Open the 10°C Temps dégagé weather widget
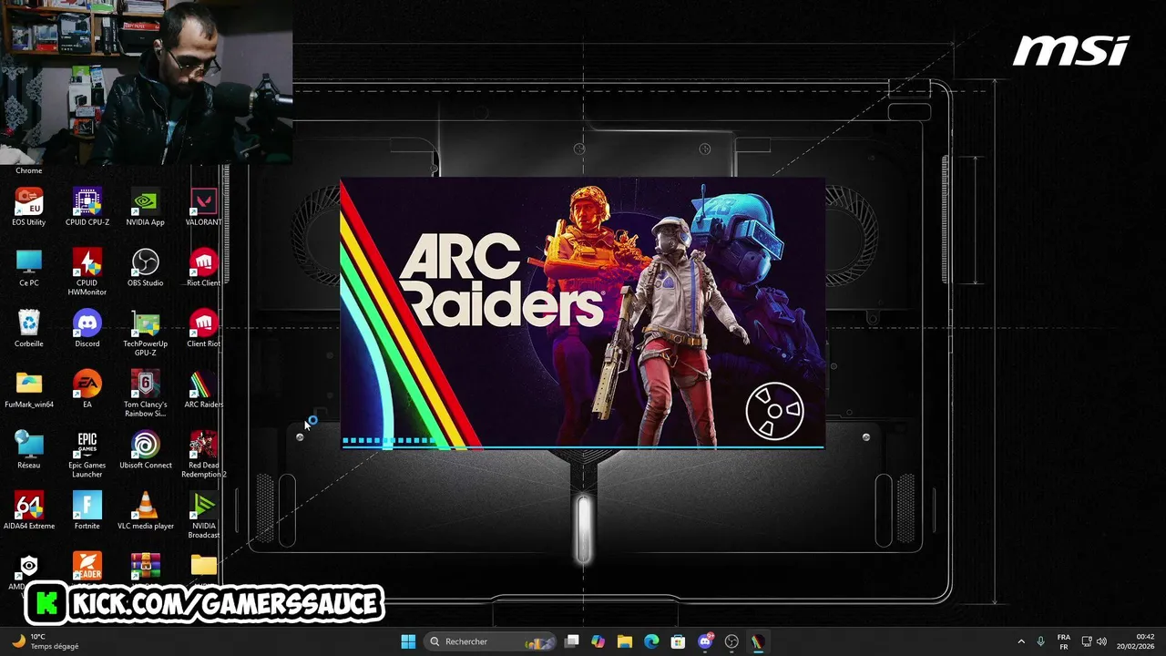The width and height of the screenshot is (1166, 656). (x=45, y=641)
